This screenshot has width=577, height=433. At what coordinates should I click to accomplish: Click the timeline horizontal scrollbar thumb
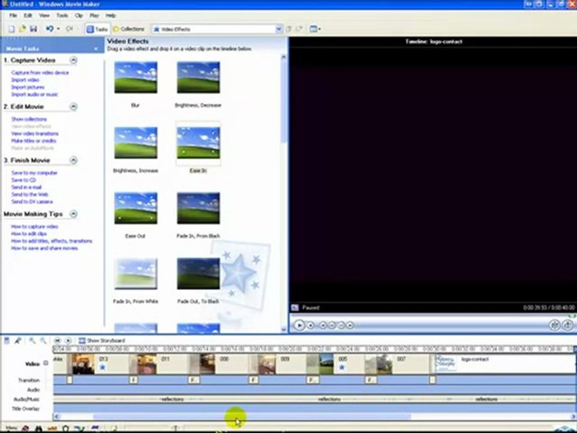coord(252,416)
